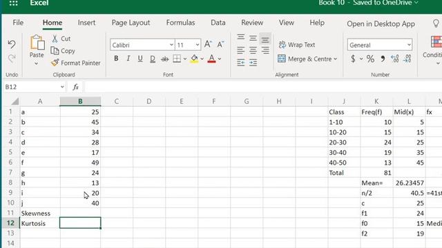The width and height of the screenshot is (442, 248).
Task: Open the File tab
Action: coord(18,23)
